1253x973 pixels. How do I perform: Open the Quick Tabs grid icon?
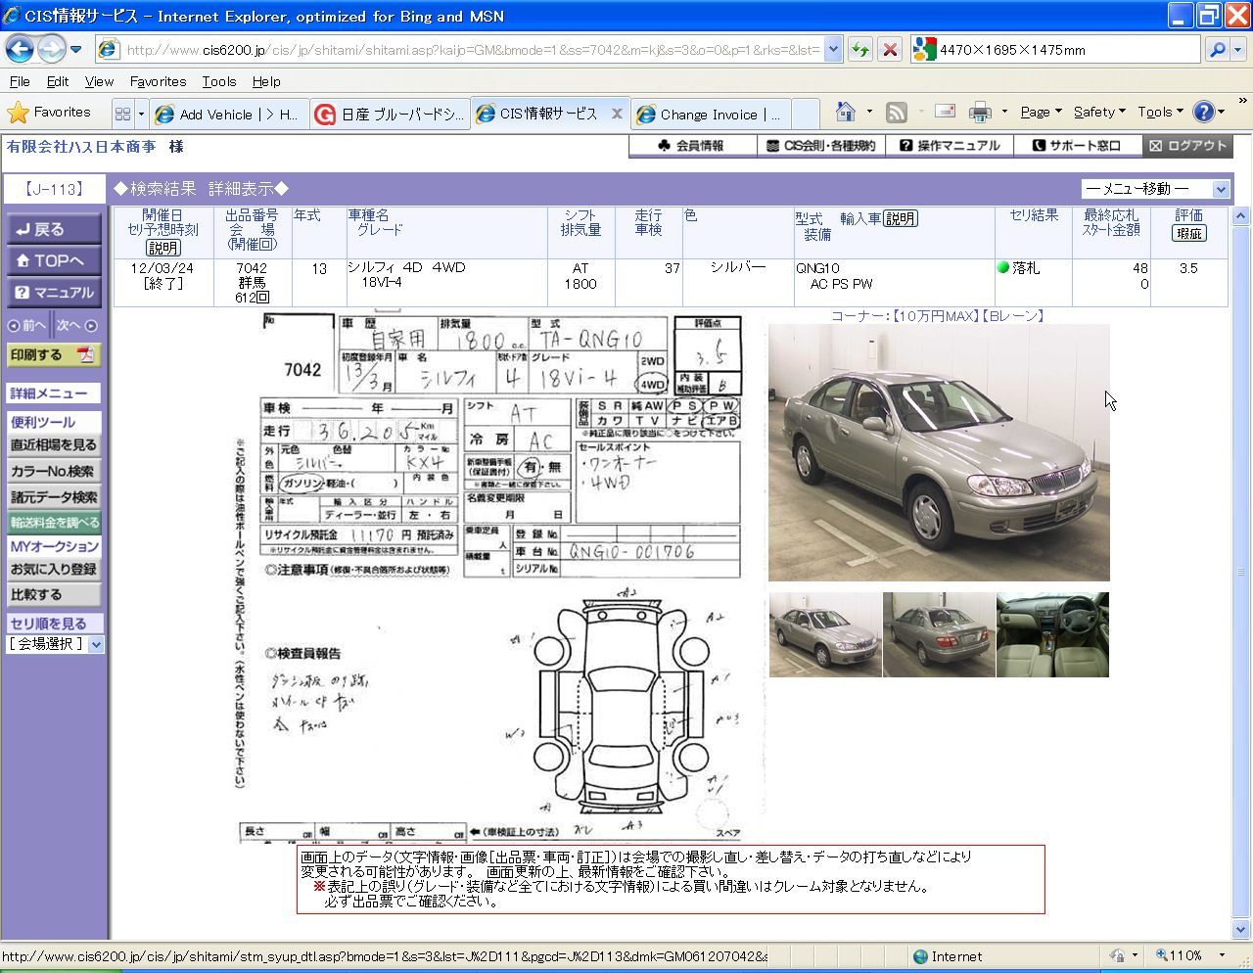click(x=122, y=114)
